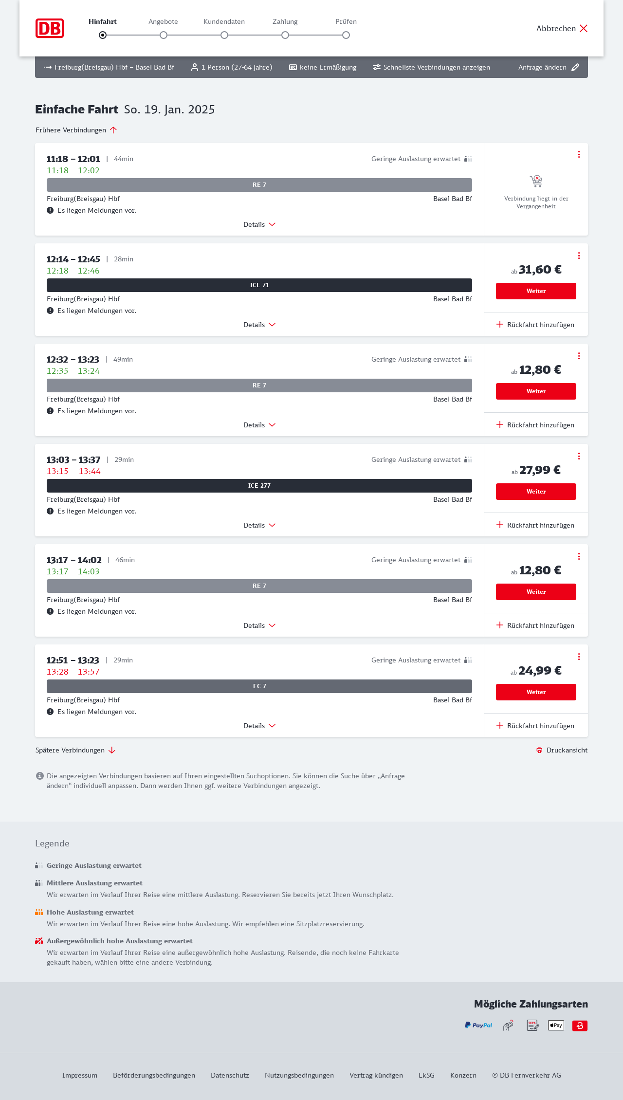This screenshot has width=623, height=1100.
Task: Show Spätere Verbindungen
Action: (x=75, y=750)
